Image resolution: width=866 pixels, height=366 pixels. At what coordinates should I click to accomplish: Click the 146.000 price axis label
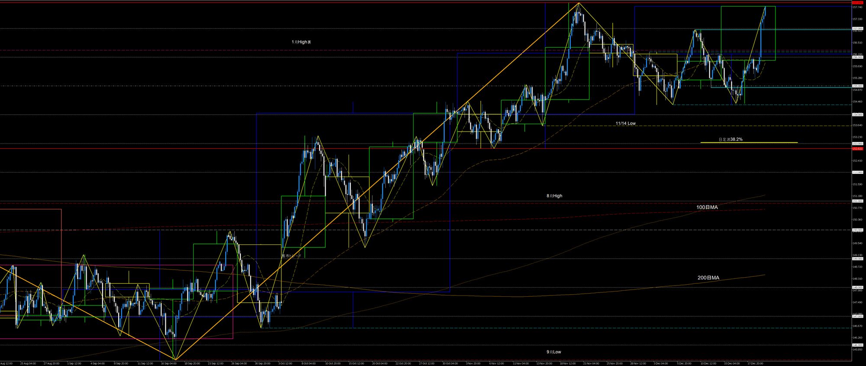click(857, 345)
